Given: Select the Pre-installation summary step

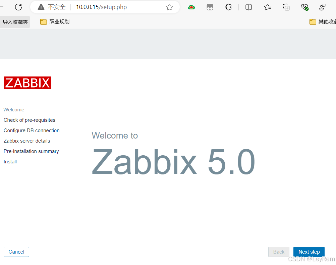Looking at the screenshot, I should click(31, 151).
